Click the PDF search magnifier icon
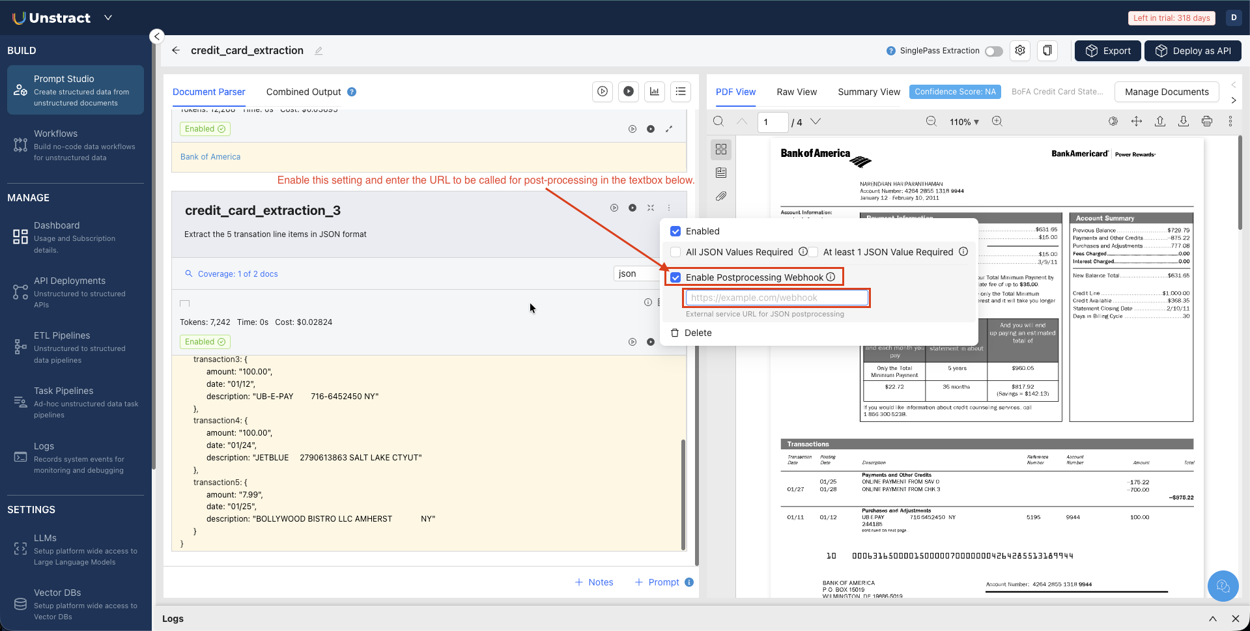This screenshot has width=1250, height=631. [x=718, y=122]
